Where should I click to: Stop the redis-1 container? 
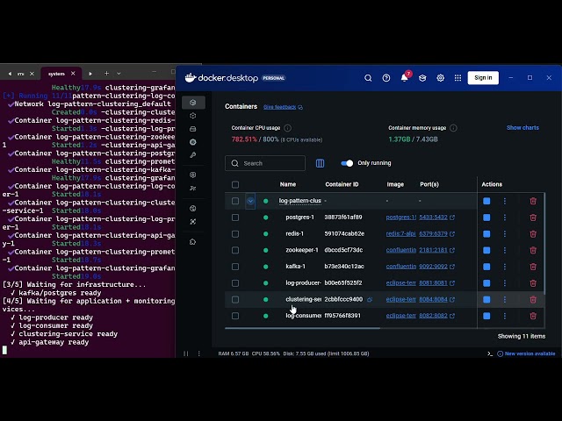pos(486,234)
